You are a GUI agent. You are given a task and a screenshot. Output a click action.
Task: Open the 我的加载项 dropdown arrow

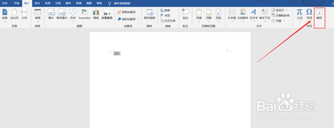tap(138, 19)
